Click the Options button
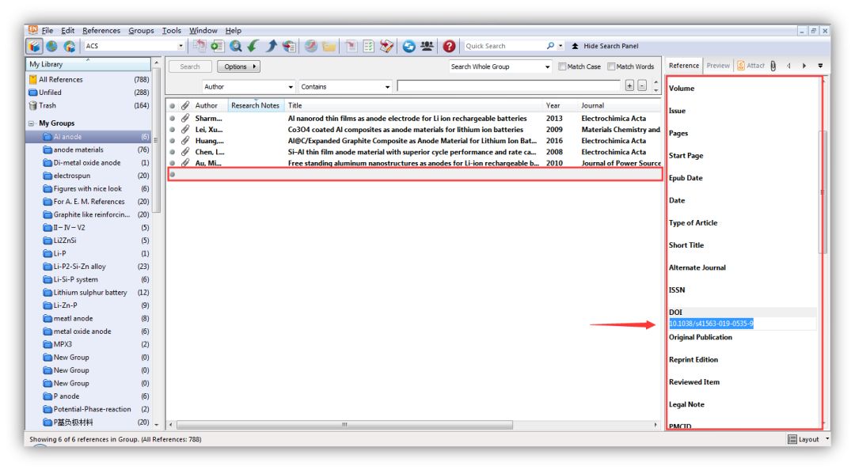 (238, 66)
